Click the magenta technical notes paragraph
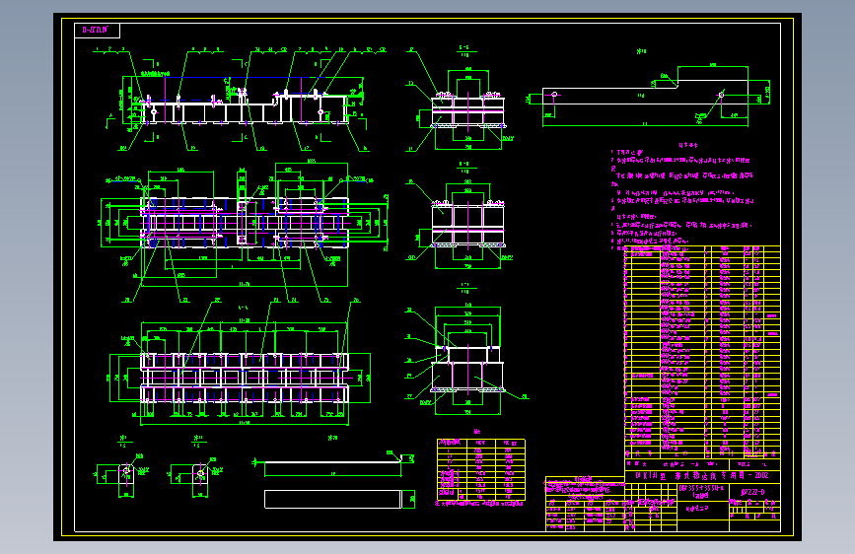The image size is (855, 554). pyautogui.click(x=682, y=196)
